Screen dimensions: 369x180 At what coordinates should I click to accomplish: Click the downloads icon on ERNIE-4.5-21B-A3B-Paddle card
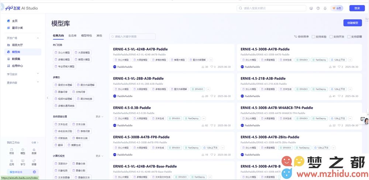point(330,96)
